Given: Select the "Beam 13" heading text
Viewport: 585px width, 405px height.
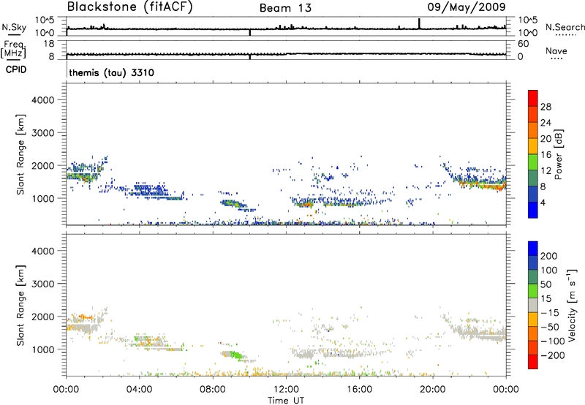Looking at the screenshot, I should (285, 8).
